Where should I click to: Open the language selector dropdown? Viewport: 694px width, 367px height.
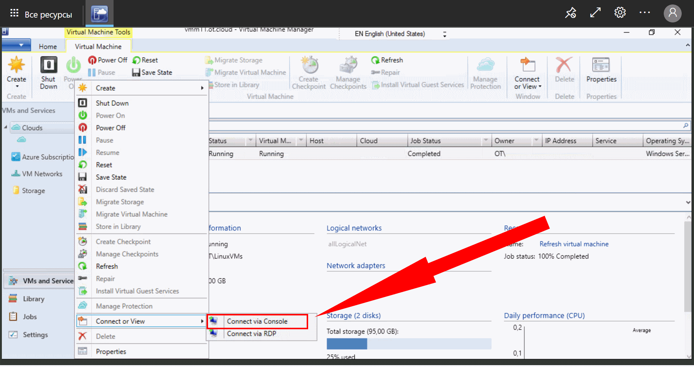pos(444,34)
